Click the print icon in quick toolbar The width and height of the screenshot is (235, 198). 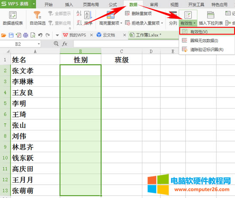(25, 35)
